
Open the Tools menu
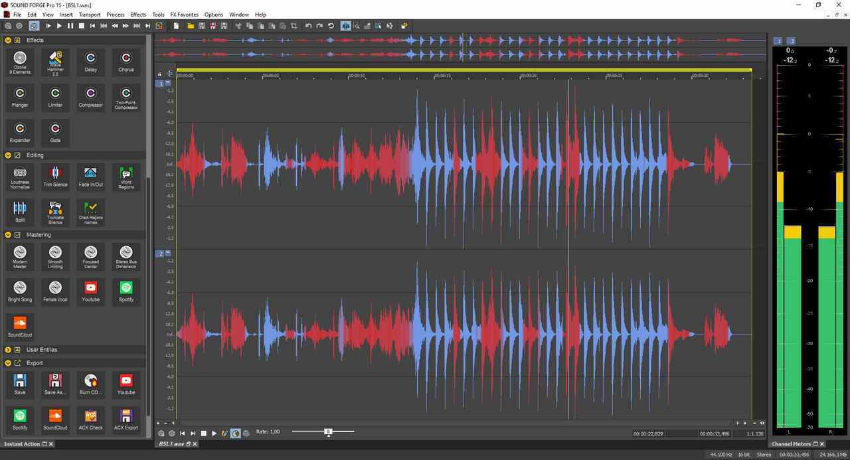click(x=158, y=14)
